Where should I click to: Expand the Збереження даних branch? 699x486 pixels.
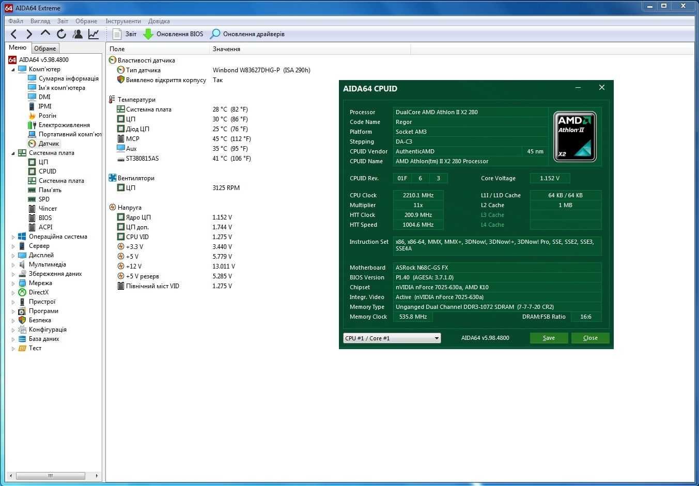pyautogui.click(x=13, y=274)
